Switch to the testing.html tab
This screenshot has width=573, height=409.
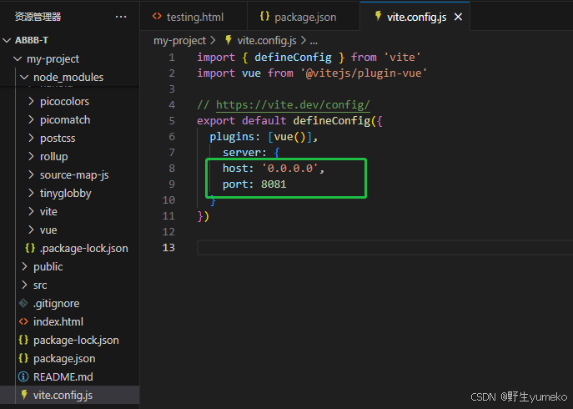pos(194,17)
